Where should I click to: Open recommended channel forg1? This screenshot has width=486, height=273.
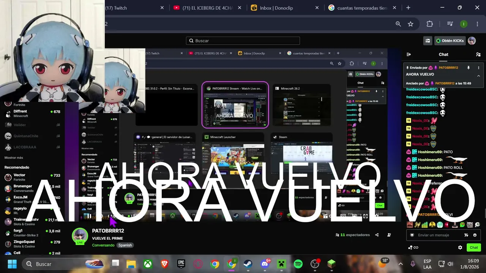(32, 233)
